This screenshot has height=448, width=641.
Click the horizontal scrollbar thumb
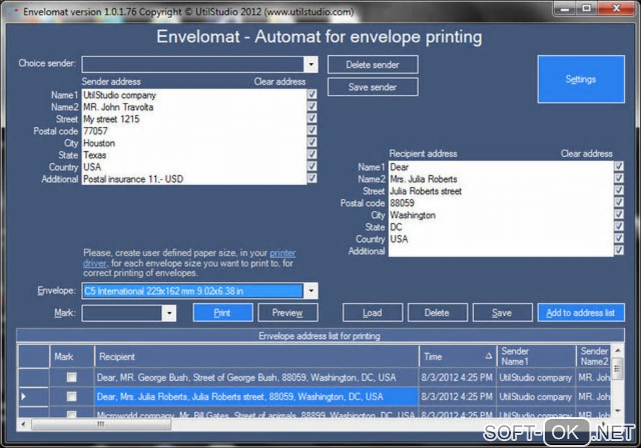pyautogui.click(x=101, y=424)
